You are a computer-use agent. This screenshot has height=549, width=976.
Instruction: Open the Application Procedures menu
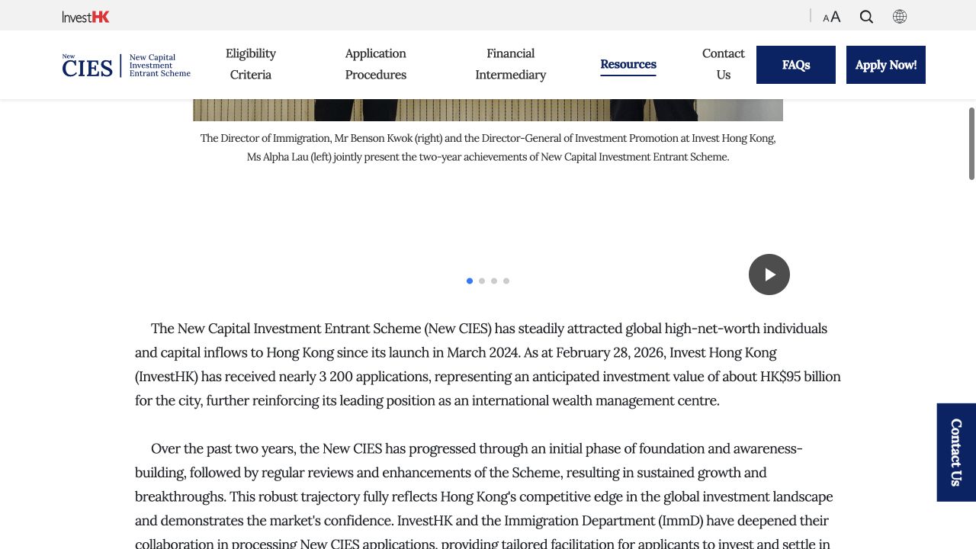coord(376,64)
